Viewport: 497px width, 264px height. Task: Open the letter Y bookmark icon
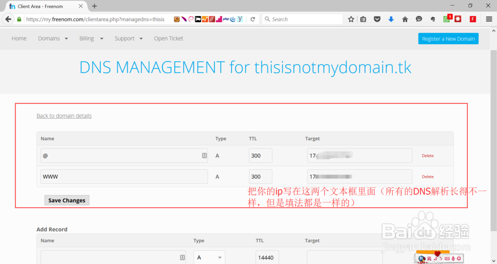240,19
